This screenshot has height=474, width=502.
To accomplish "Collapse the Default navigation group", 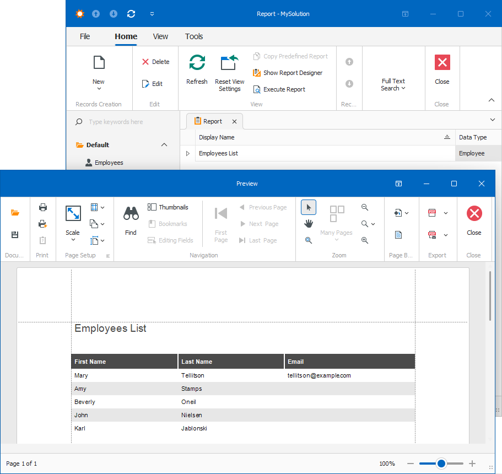I will (x=164, y=145).
